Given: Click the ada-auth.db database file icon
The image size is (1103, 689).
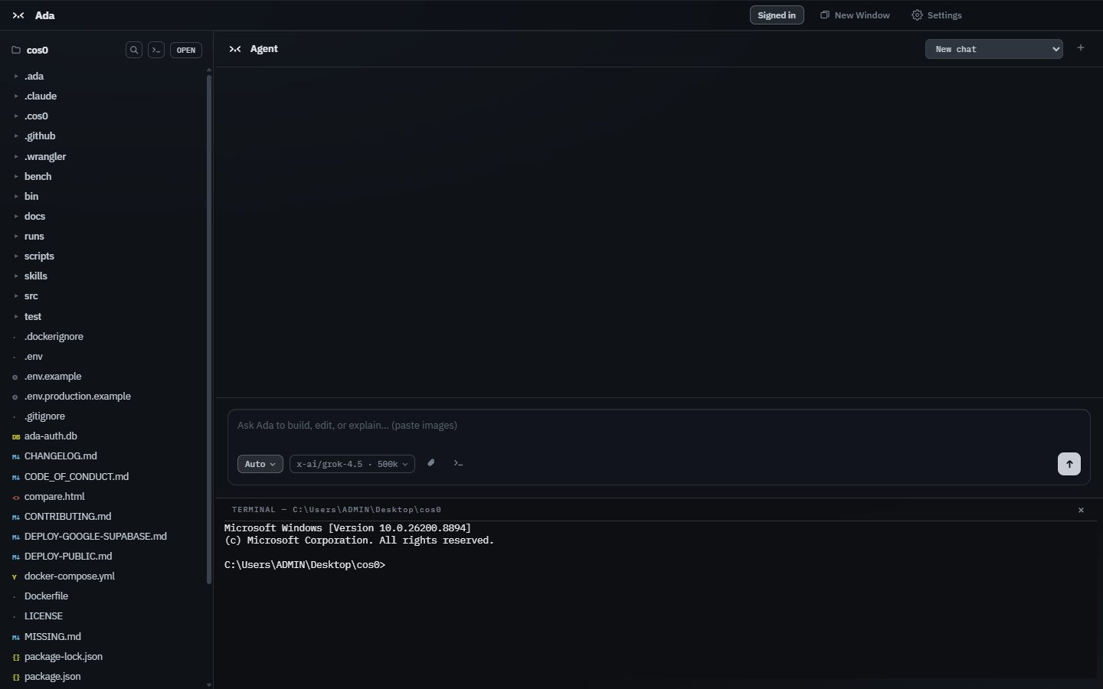Looking at the screenshot, I should [x=16, y=436].
